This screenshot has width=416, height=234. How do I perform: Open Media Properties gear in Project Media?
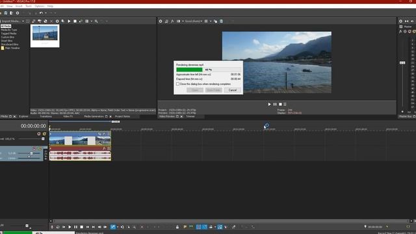(x=57, y=21)
